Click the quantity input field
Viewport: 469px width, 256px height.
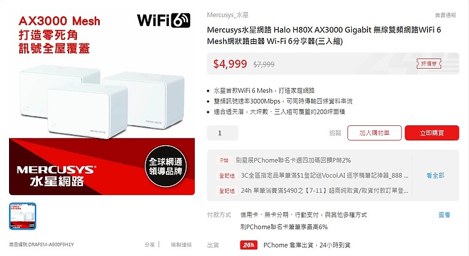[x=222, y=133]
